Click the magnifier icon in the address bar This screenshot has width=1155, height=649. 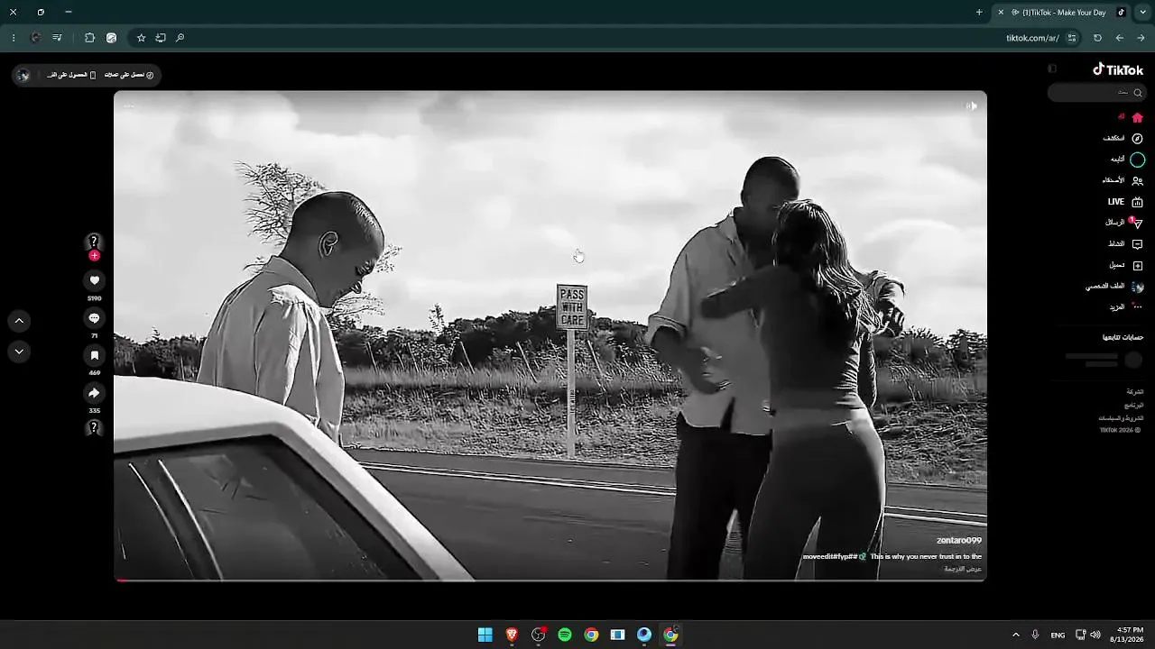point(180,38)
